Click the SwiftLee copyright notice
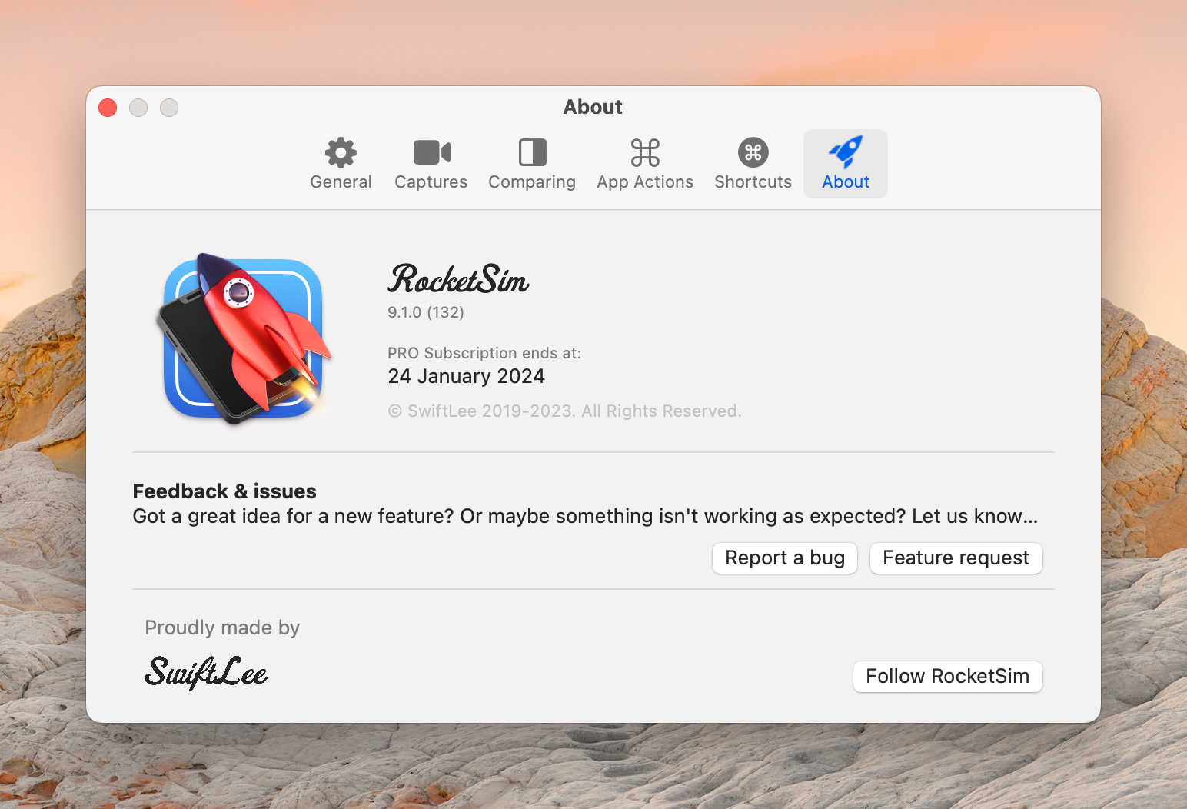Screen dimensions: 1187x809 click(x=565, y=411)
